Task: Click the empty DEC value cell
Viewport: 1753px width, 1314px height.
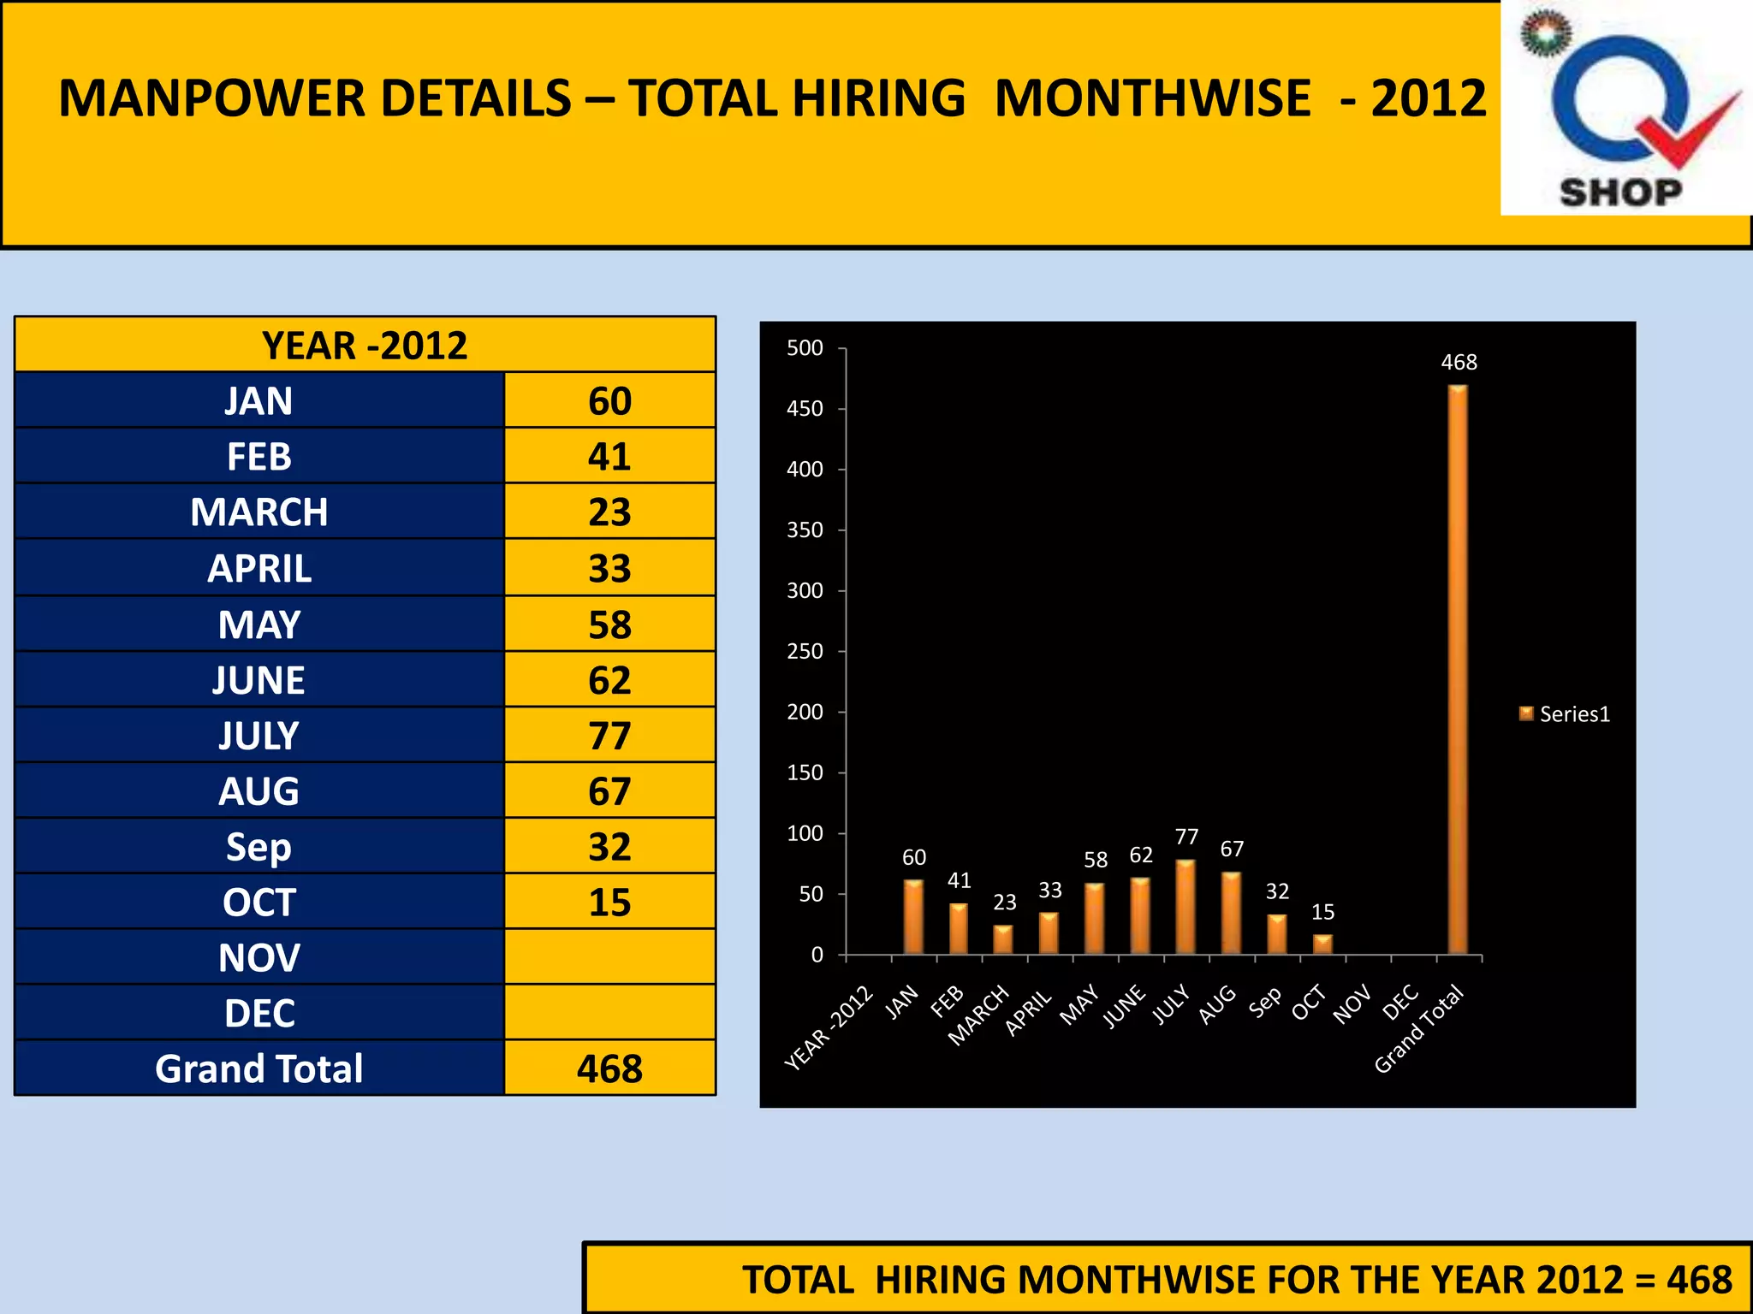Action: click(x=609, y=1013)
